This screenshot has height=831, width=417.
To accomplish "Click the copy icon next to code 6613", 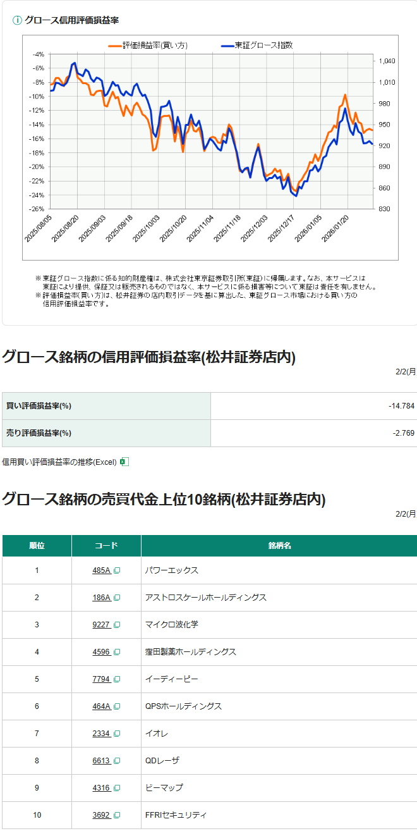I will coord(117,761).
